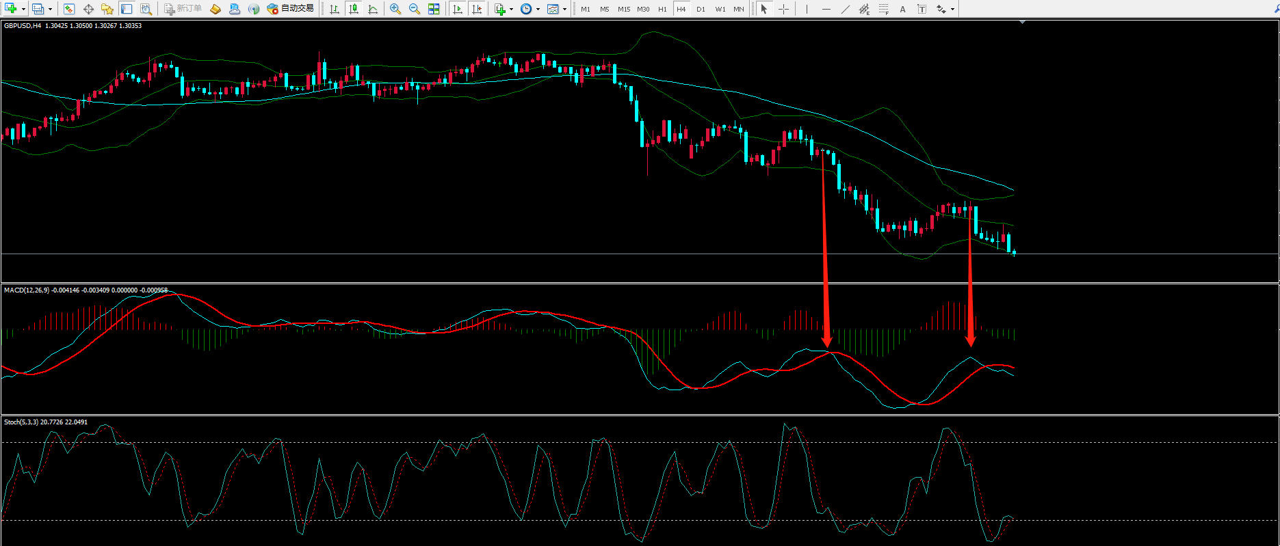The image size is (1280, 546).
Task: Open the Market Watch window icon
Action: pos(69,9)
